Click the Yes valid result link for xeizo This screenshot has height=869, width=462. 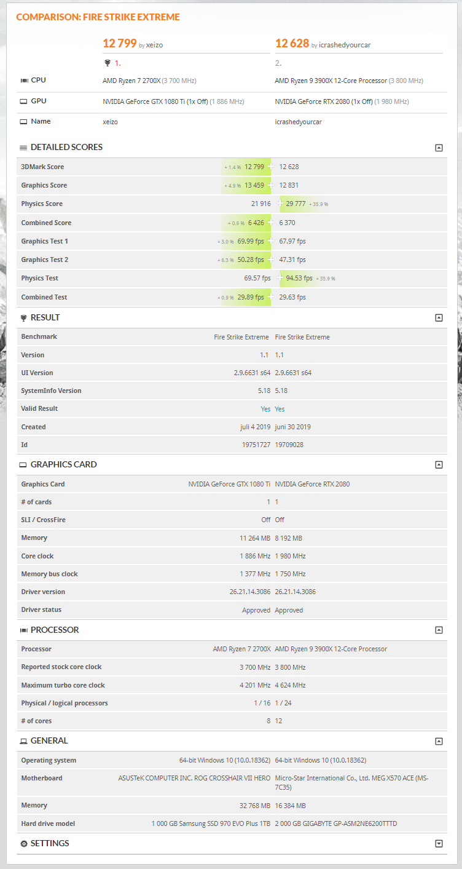265,409
